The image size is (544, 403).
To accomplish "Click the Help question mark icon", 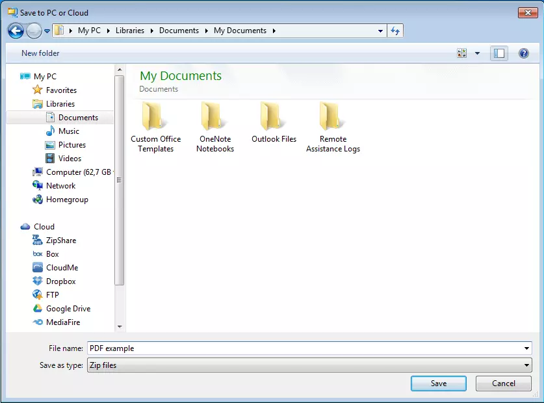I will 524,53.
